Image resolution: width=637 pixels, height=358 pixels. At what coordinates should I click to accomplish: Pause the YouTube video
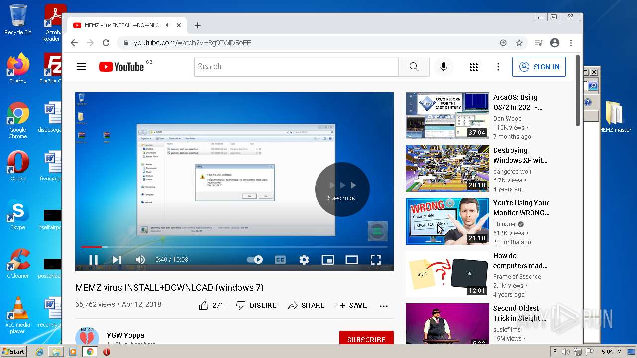[93, 259]
